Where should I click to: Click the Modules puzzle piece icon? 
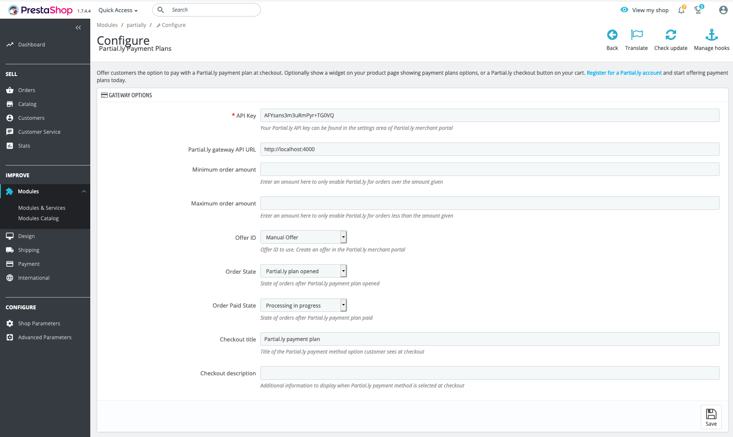tap(10, 192)
